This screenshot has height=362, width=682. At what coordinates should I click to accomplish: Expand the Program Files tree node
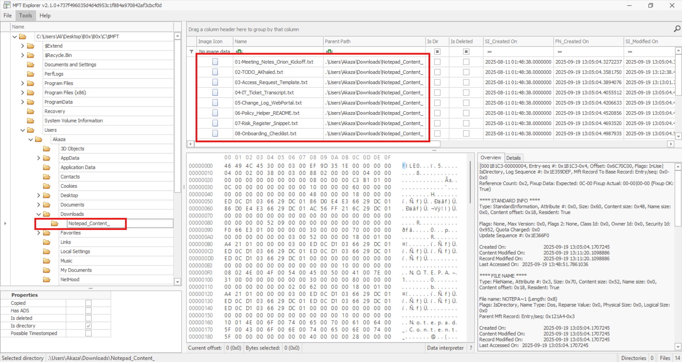22,83
